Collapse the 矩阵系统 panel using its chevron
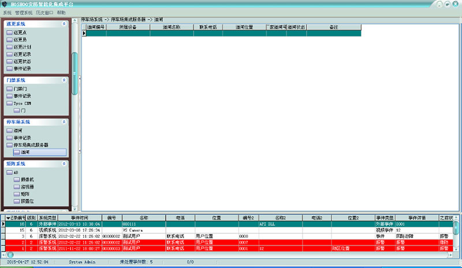This screenshot has height=268, width=462. coord(64,164)
